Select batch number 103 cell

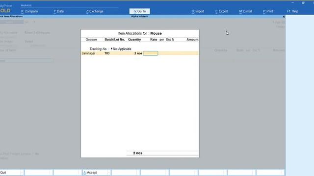click(107, 53)
